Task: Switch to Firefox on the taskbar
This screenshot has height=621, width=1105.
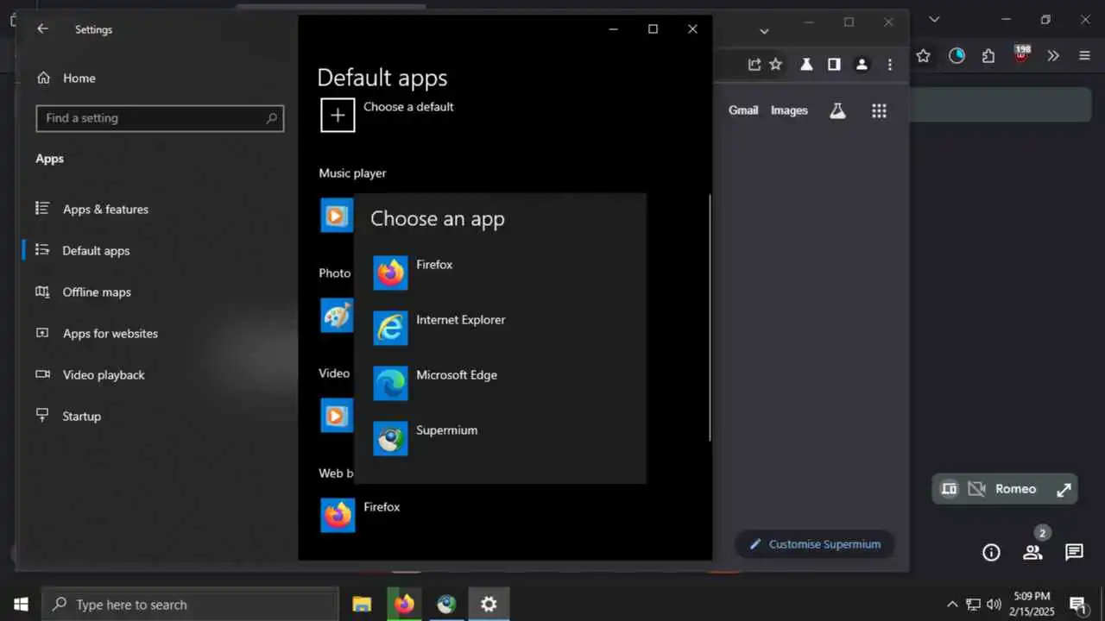Action: (404, 605)
